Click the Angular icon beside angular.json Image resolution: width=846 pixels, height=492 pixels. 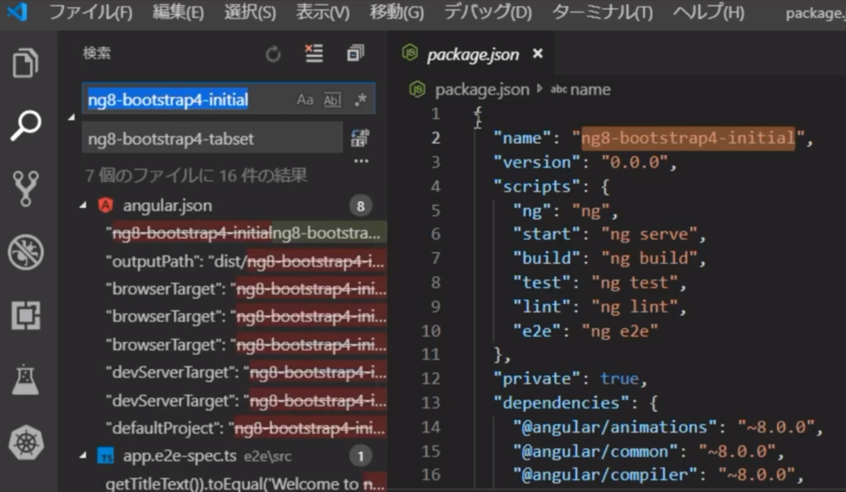[106, 205]
